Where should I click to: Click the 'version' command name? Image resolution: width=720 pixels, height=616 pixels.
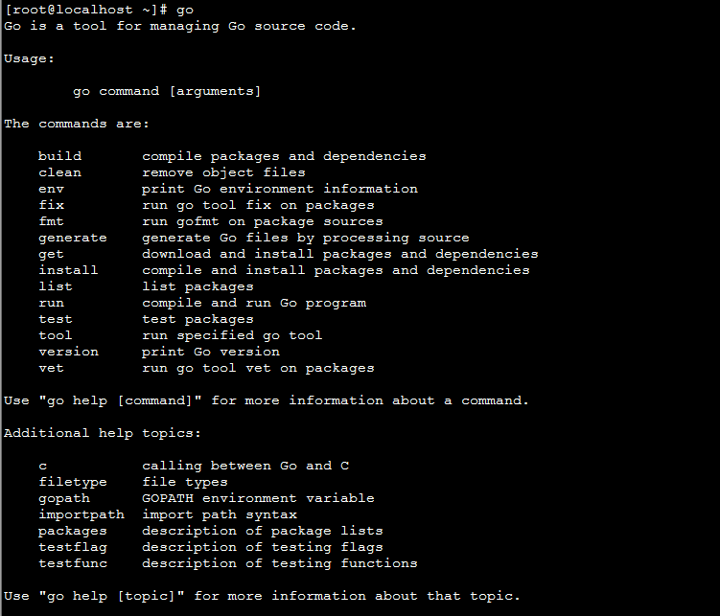pos(68,352)
